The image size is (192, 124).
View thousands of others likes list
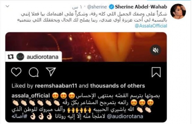118,86
